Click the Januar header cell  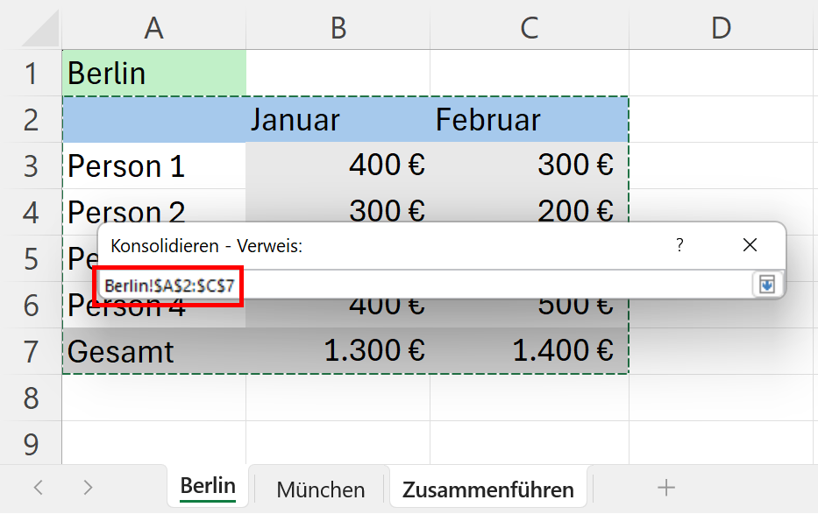pos(338,120)
